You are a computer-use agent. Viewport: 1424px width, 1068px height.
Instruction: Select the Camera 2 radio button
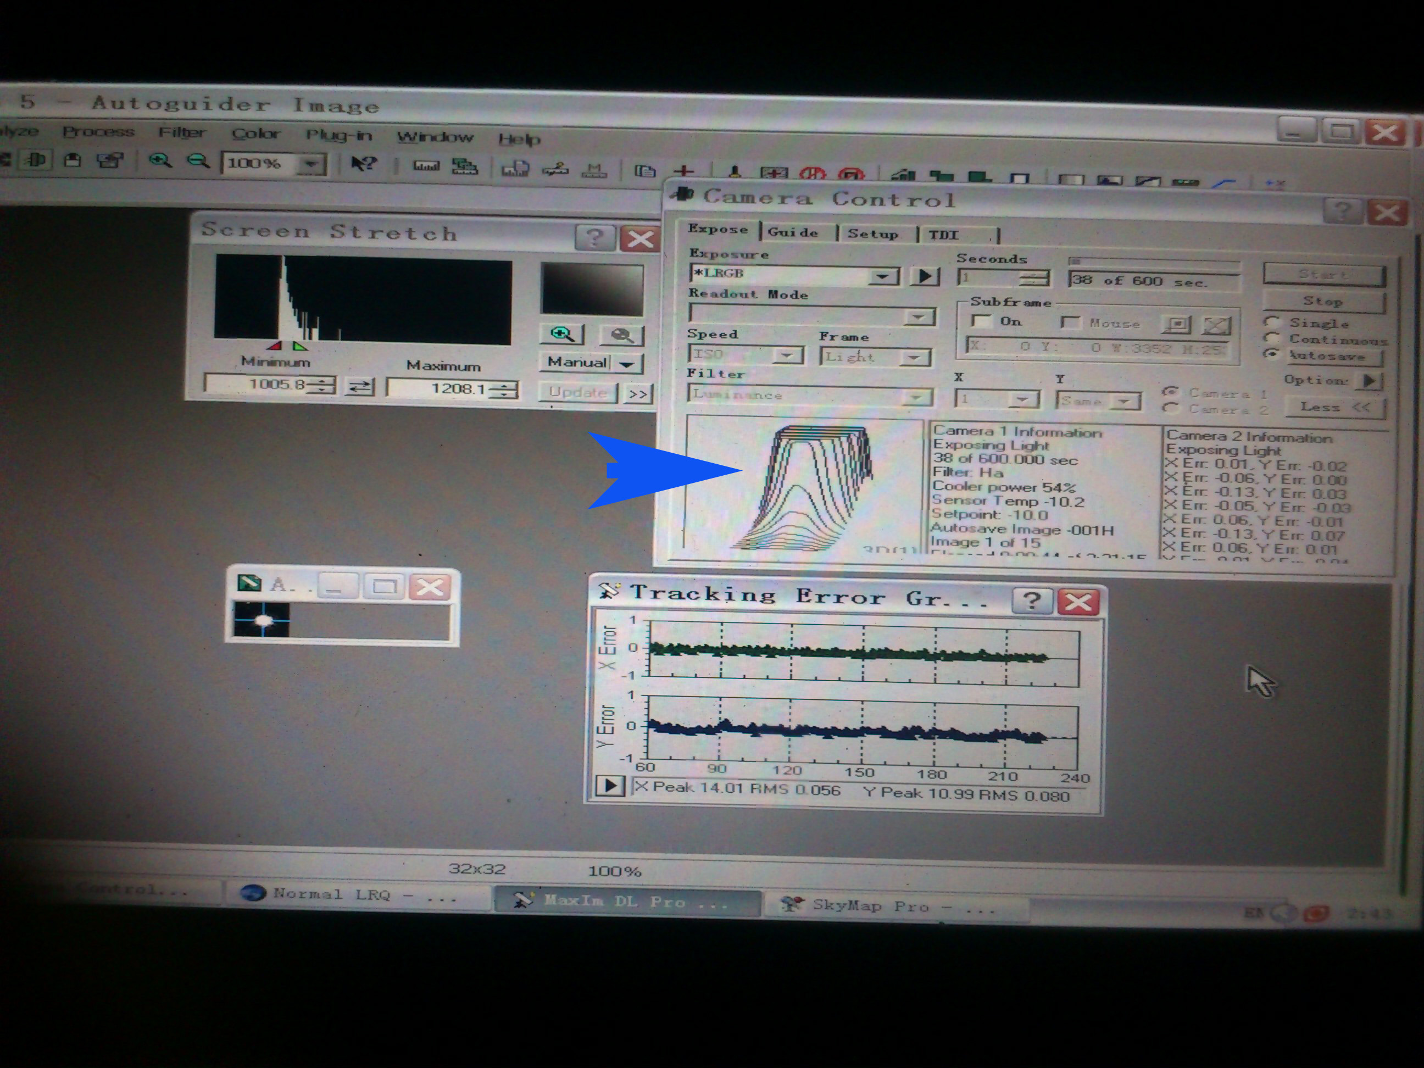click(x=1171, y=408)
